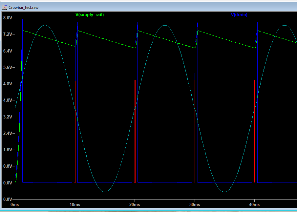Select the V(supply_rail) trace label

[90, 15]
